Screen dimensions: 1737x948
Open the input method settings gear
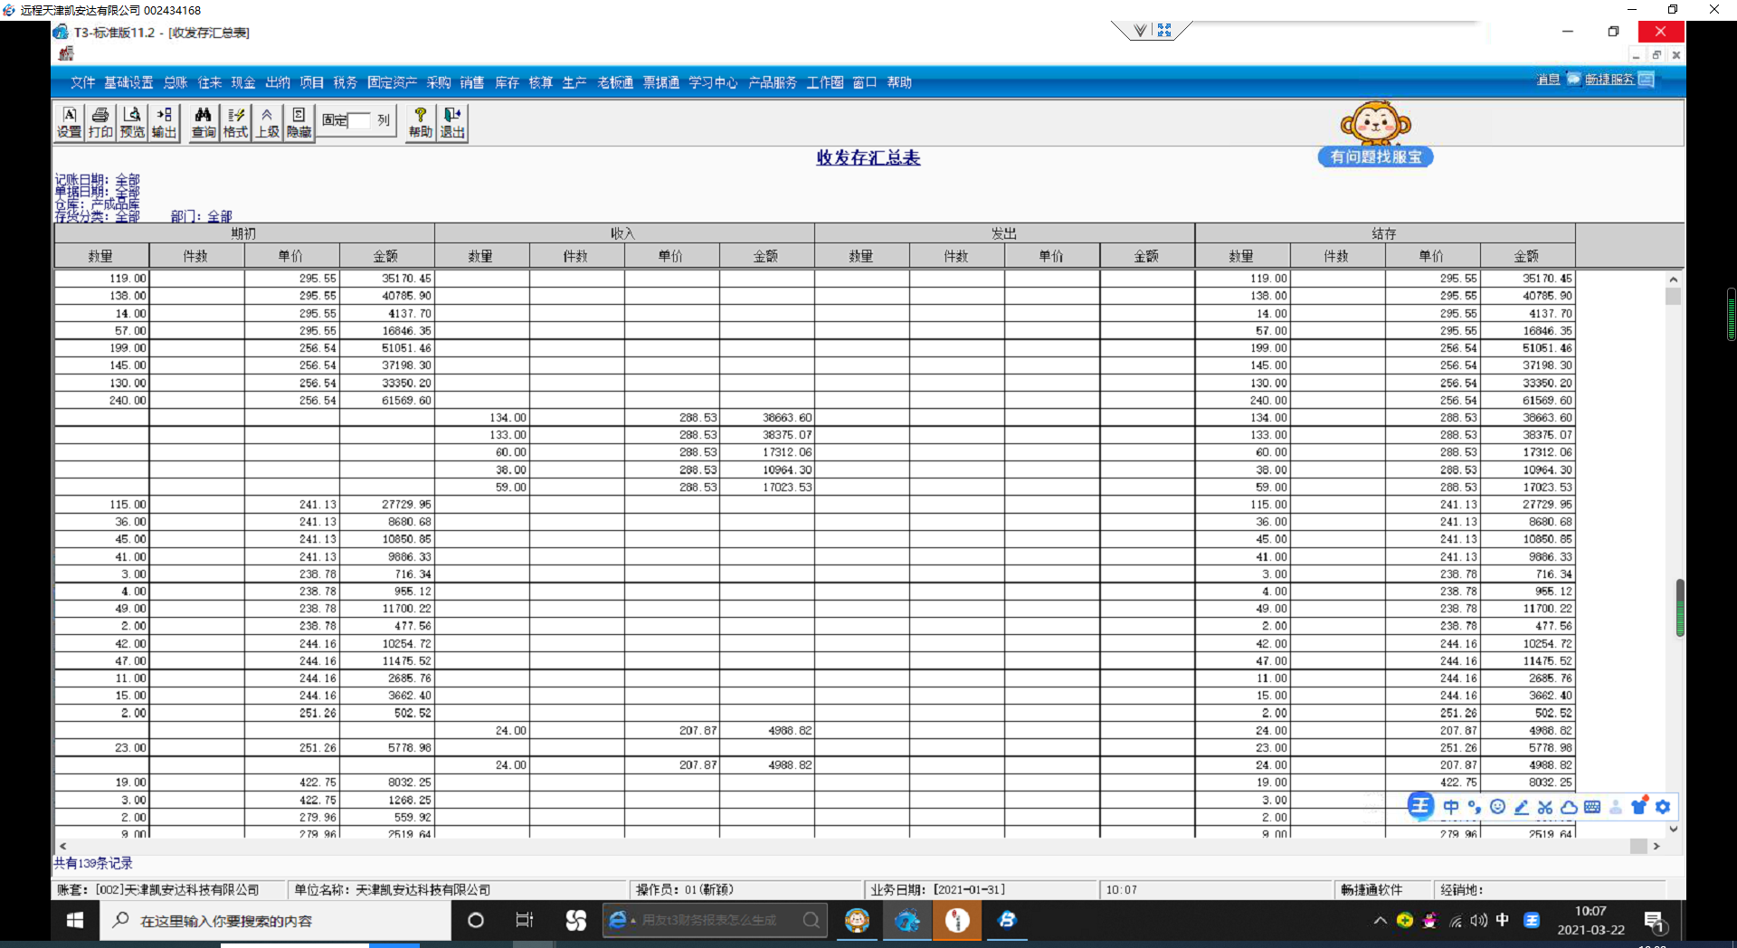click(1663, 807)
